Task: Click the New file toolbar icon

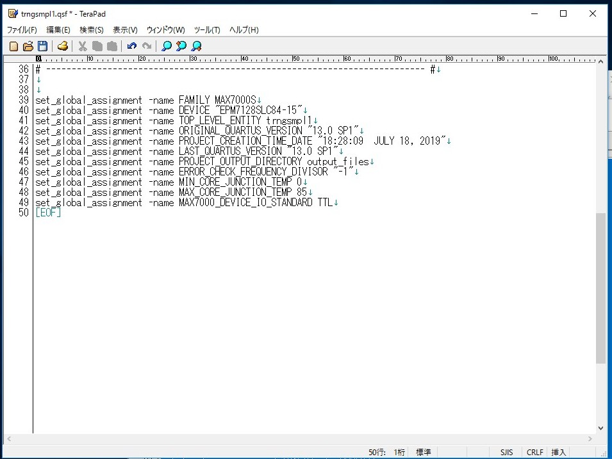Action: 13,46
